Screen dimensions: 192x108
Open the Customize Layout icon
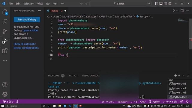pos(170,4)
